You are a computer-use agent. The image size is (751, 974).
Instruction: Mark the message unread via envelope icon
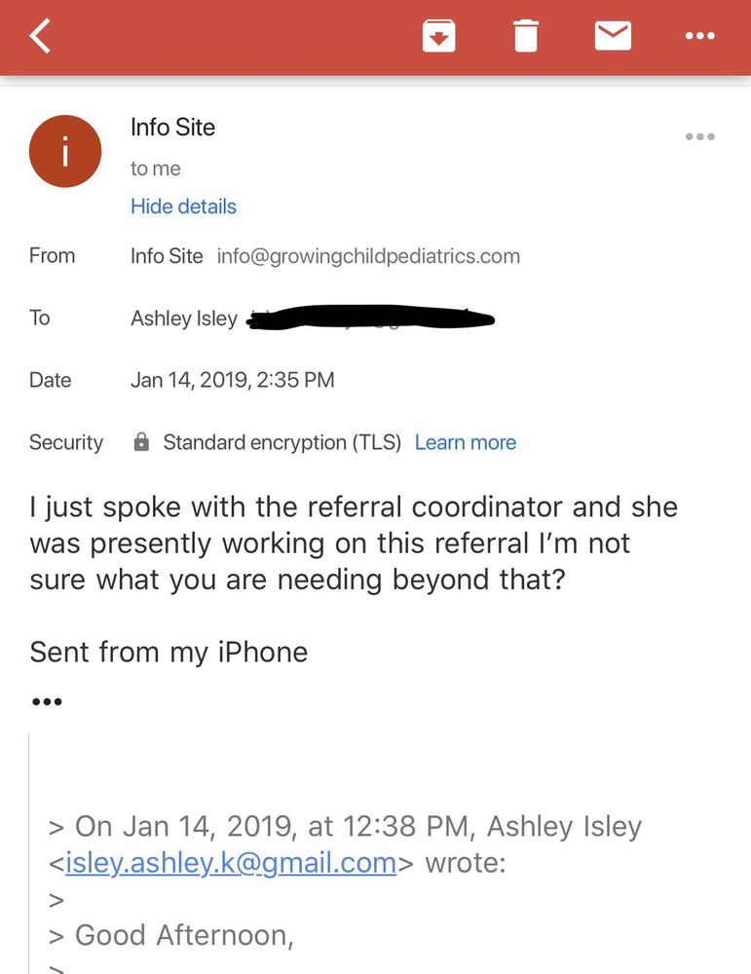coord(613,37)
